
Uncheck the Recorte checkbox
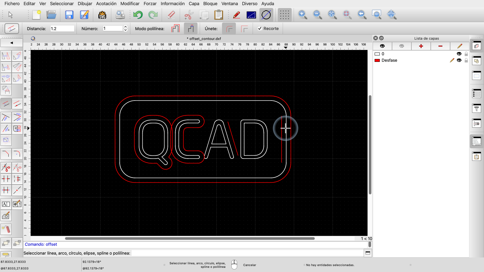(260, 29)
